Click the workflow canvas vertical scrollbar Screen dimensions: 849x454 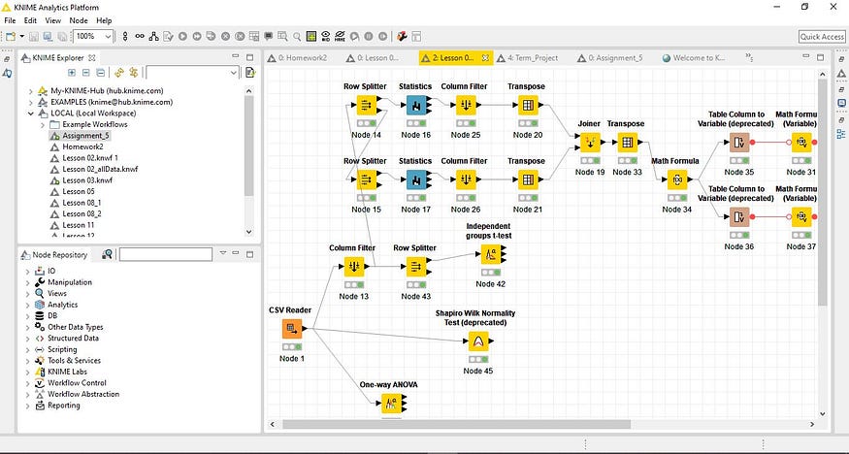point(823,193)
